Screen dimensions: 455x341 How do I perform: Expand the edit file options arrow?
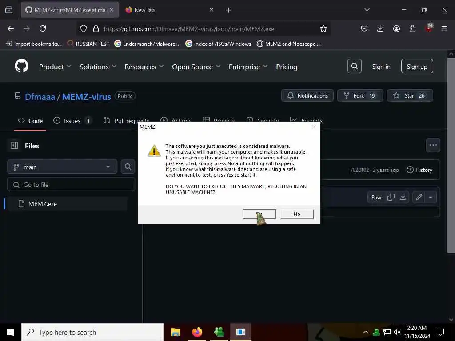coord(431,197)
